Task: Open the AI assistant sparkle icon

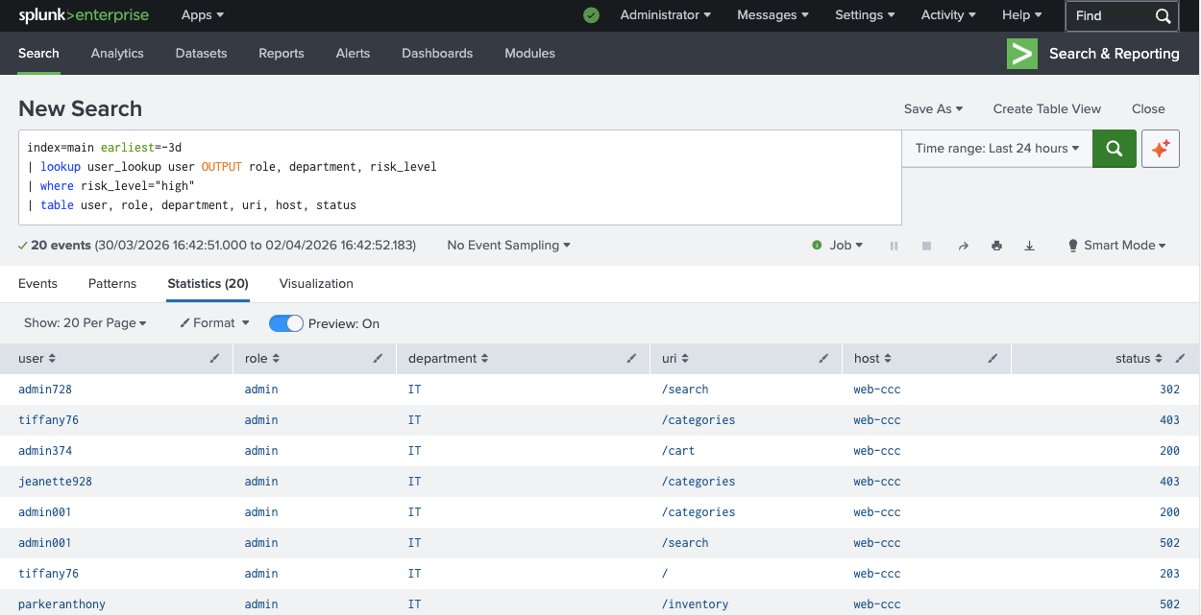Action: click(x=1160, y=149)
